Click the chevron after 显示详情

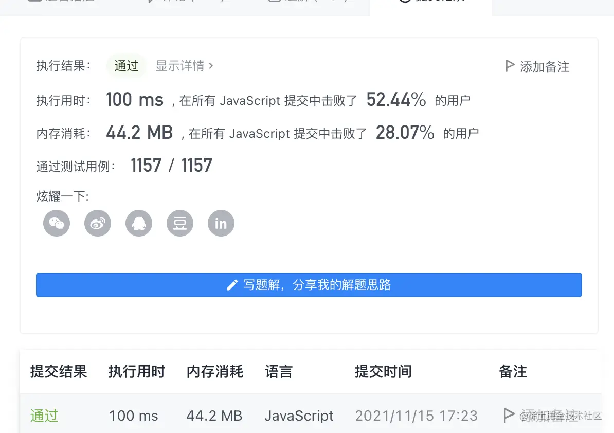(211, 66)
